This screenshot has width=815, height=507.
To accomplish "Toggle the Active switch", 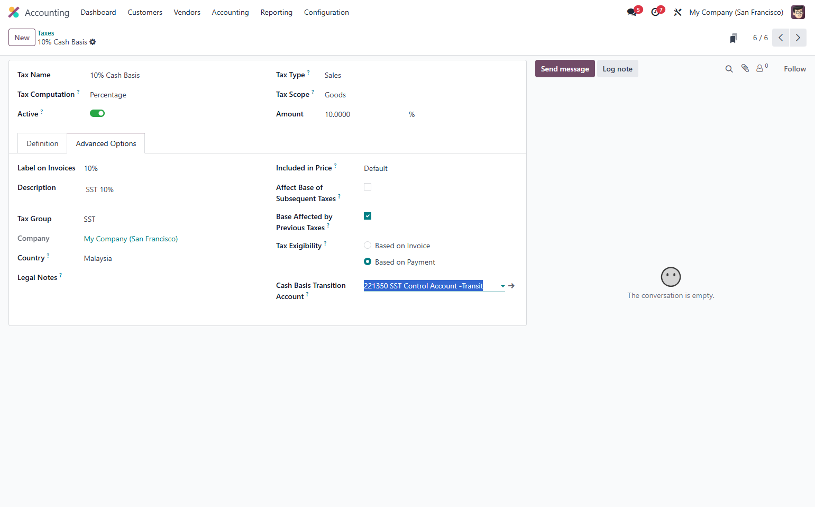I will [x=97, y=113].
